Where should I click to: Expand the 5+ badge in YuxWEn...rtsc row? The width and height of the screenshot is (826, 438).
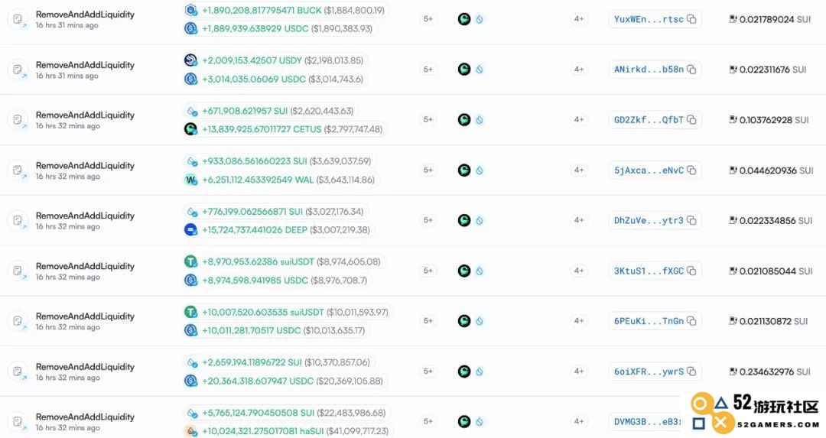point(428,19)
